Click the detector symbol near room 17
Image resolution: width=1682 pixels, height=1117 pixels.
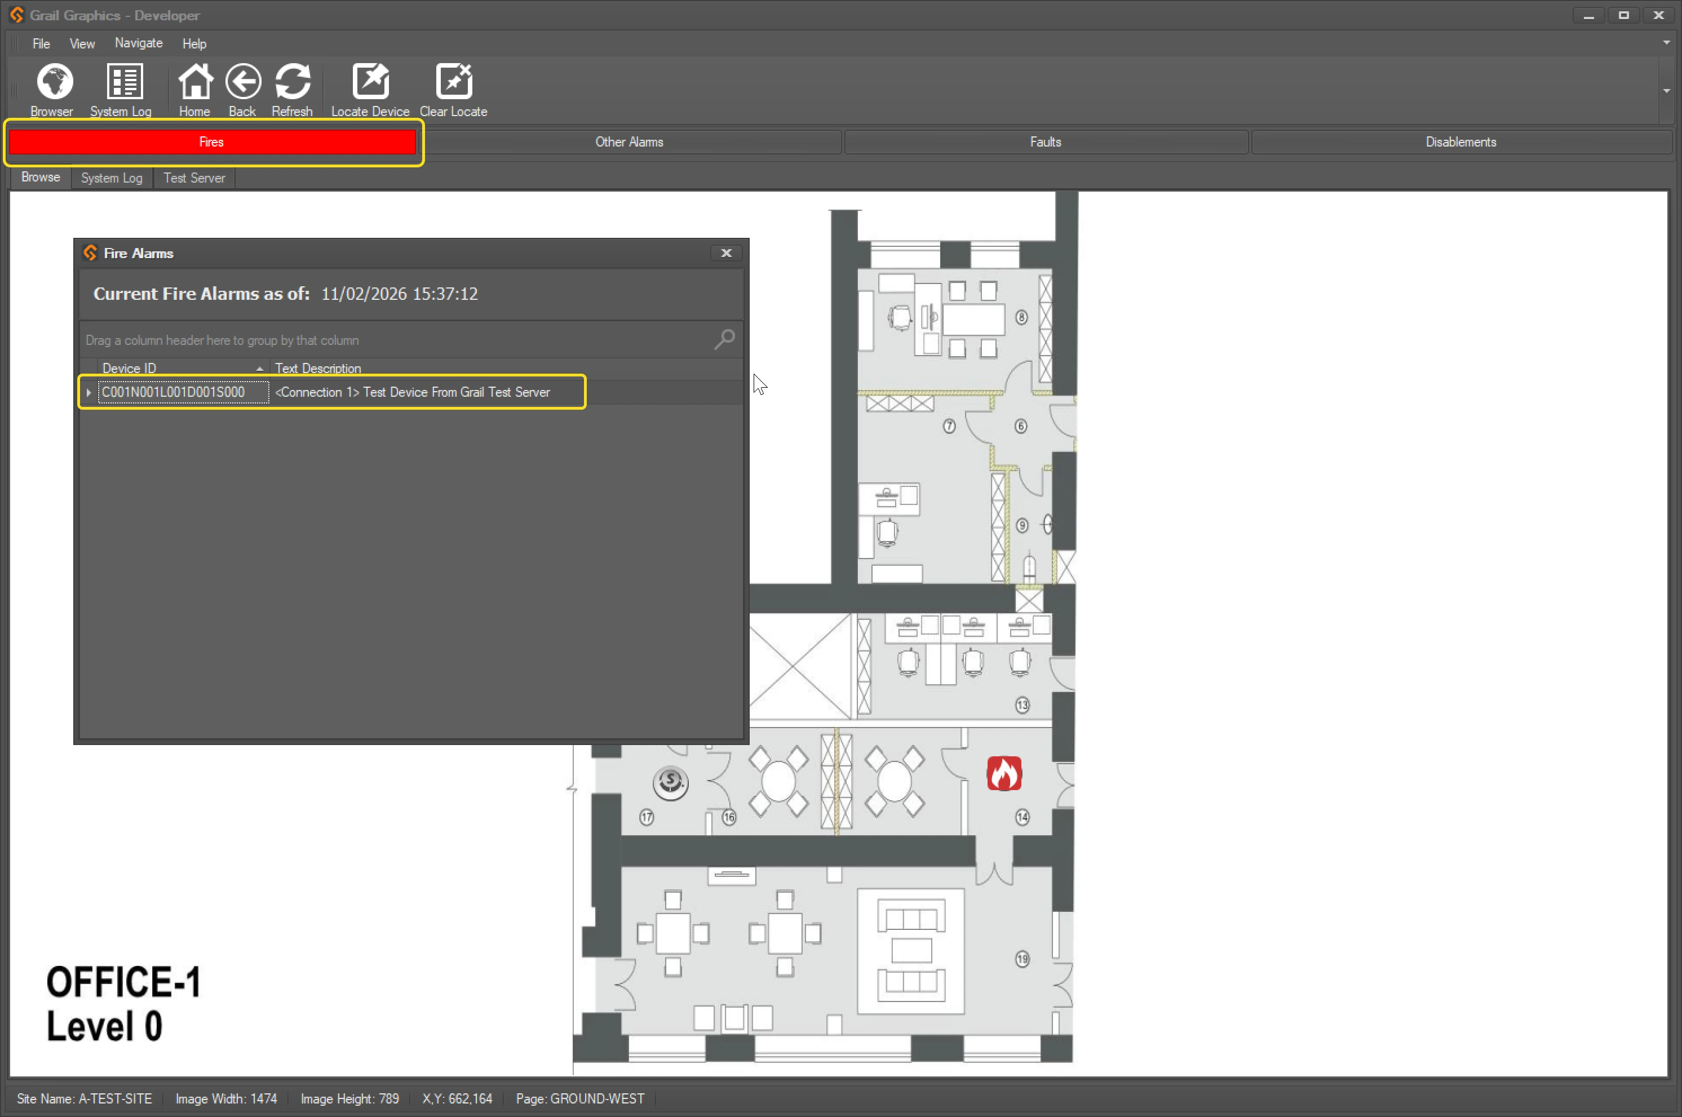[670, 782]
